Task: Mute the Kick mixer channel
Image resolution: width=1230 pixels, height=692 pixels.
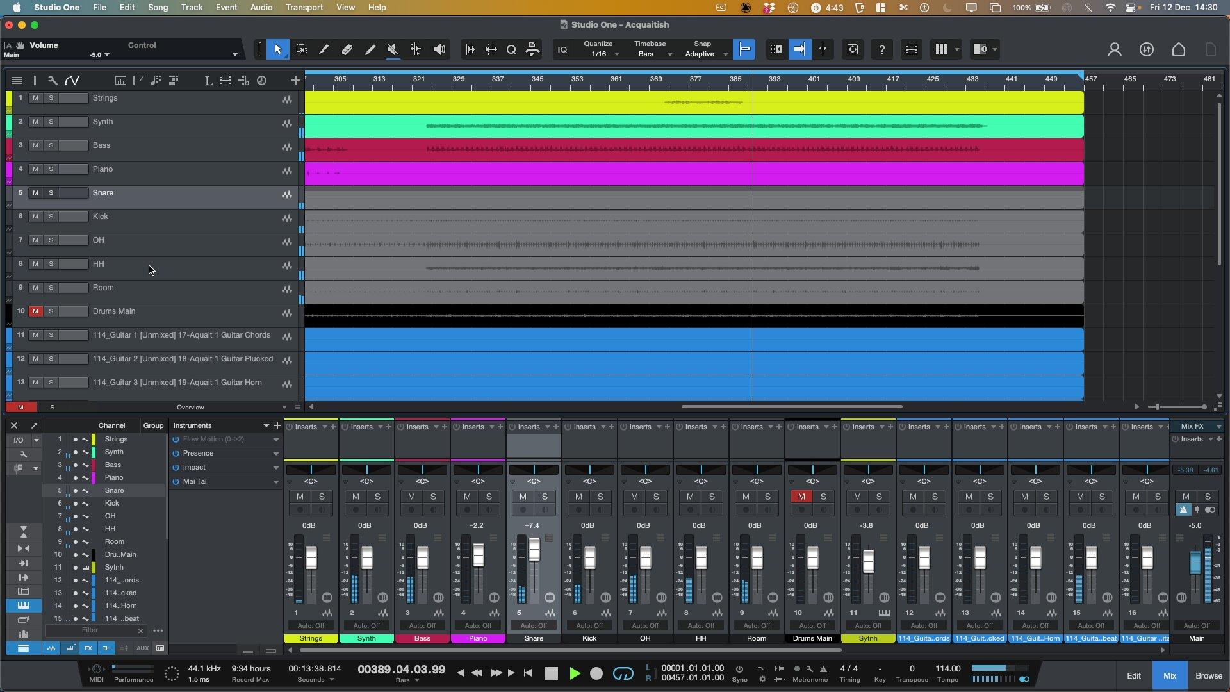Action: coord(578,497)
